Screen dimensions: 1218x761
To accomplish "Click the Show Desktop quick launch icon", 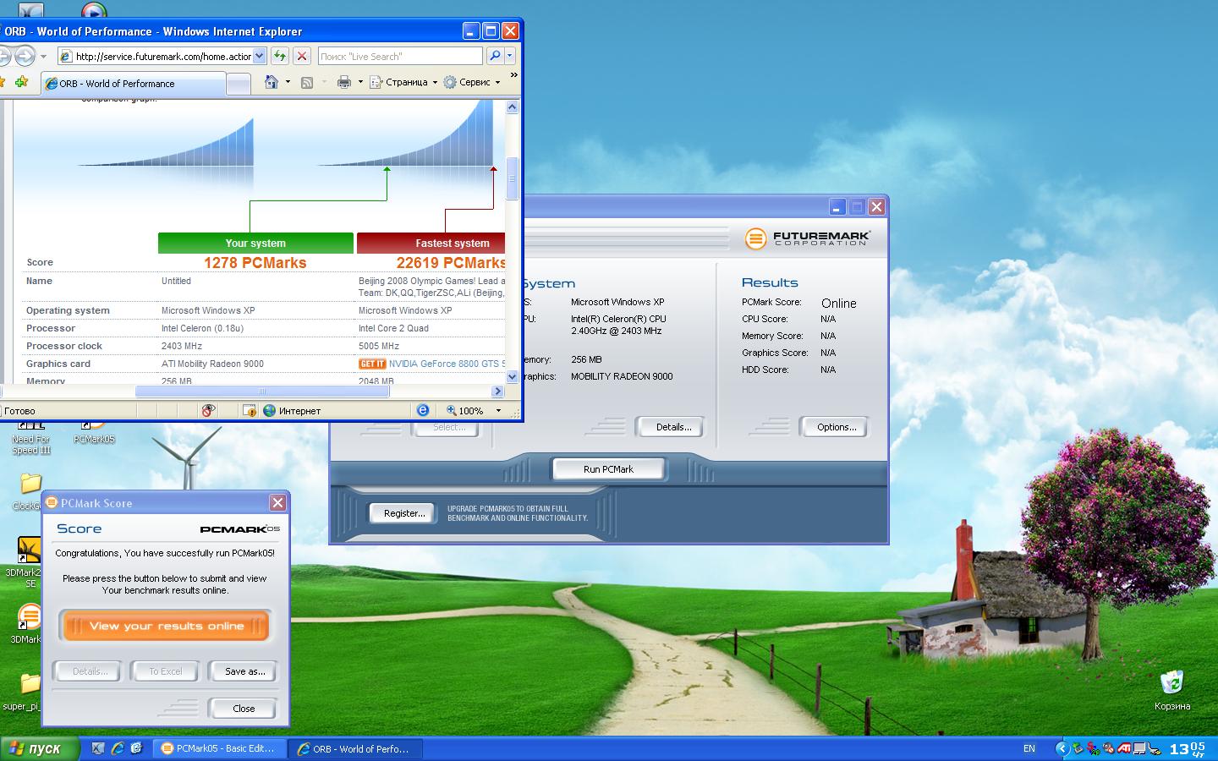I will (98, 748).
